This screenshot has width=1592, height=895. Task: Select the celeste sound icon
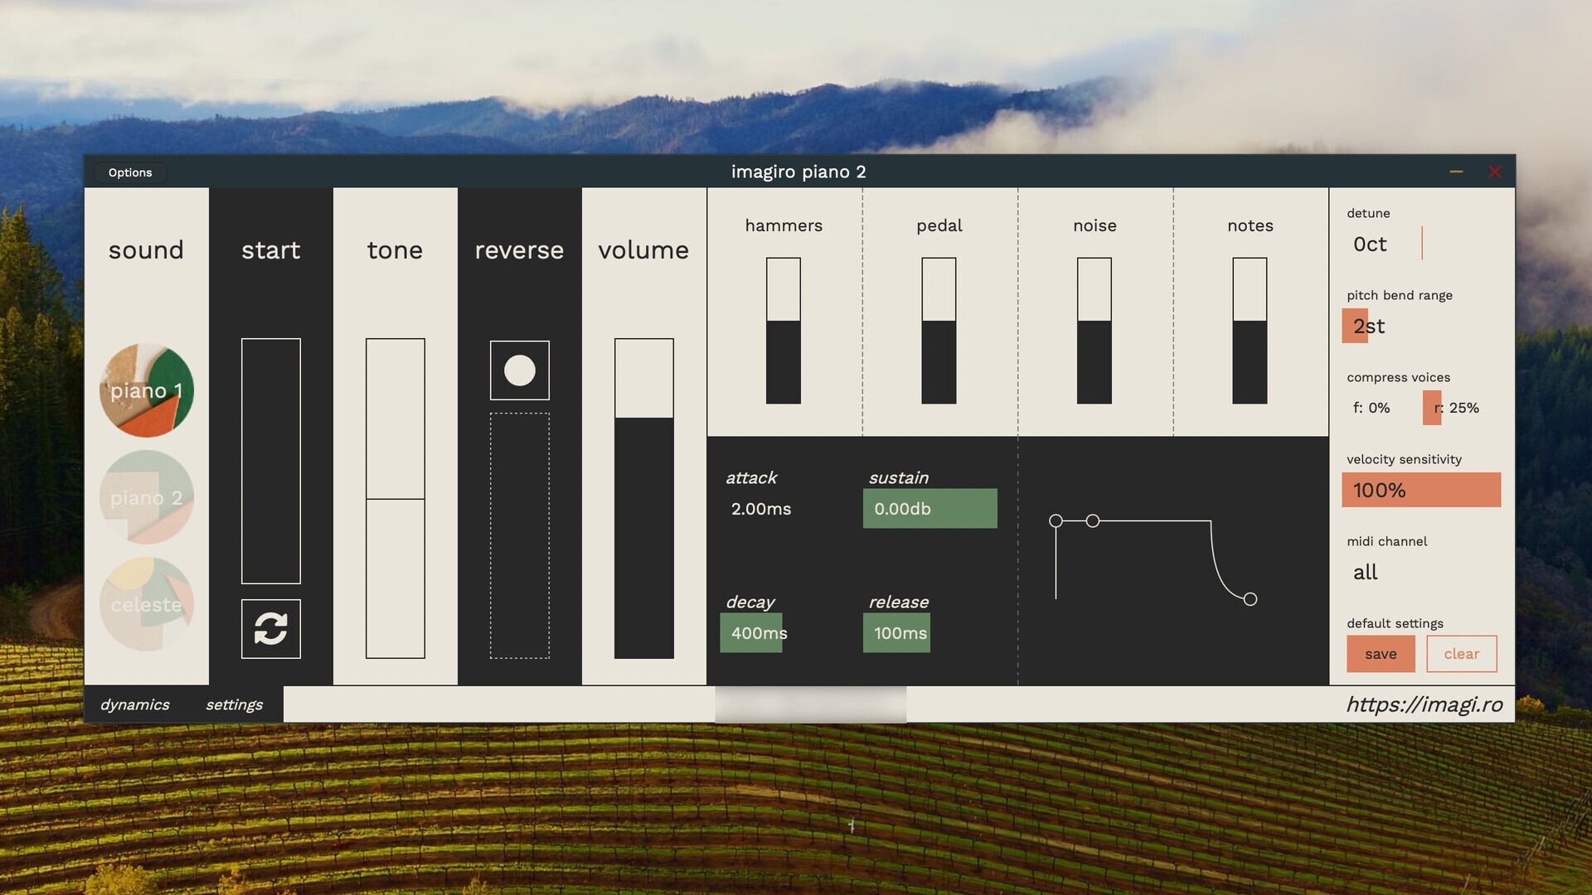(147, 604)
